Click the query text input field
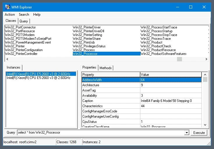Screen dimensions: 214x149 coord(100,133)
